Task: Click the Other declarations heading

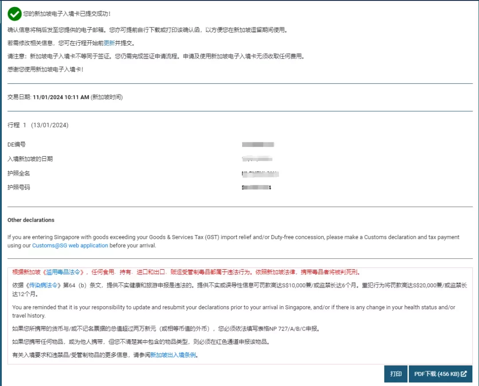Action: (x=31, y=220)
